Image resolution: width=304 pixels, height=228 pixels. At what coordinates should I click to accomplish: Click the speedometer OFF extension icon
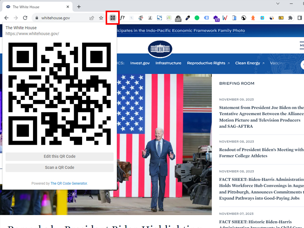tap(178, 18)
